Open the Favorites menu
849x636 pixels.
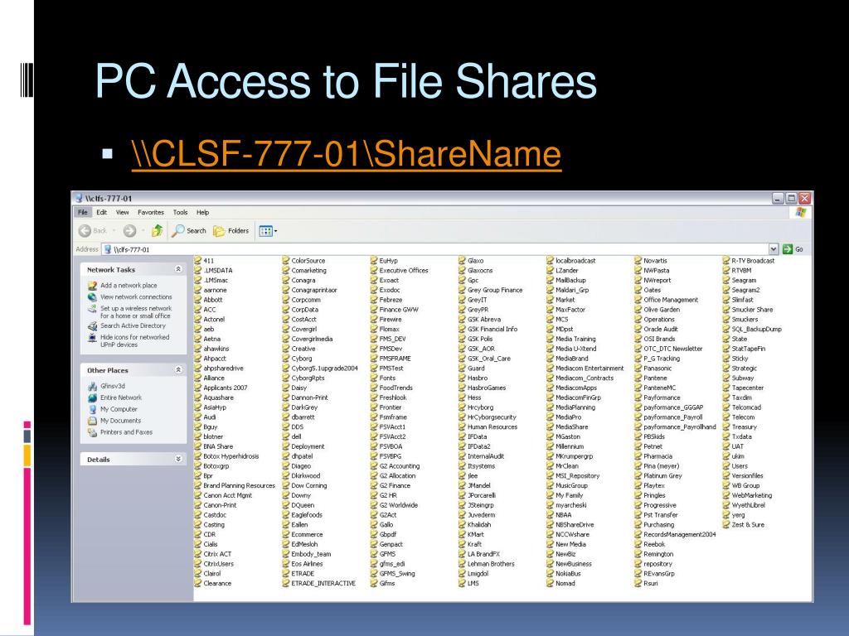click(x=151, y=213)
